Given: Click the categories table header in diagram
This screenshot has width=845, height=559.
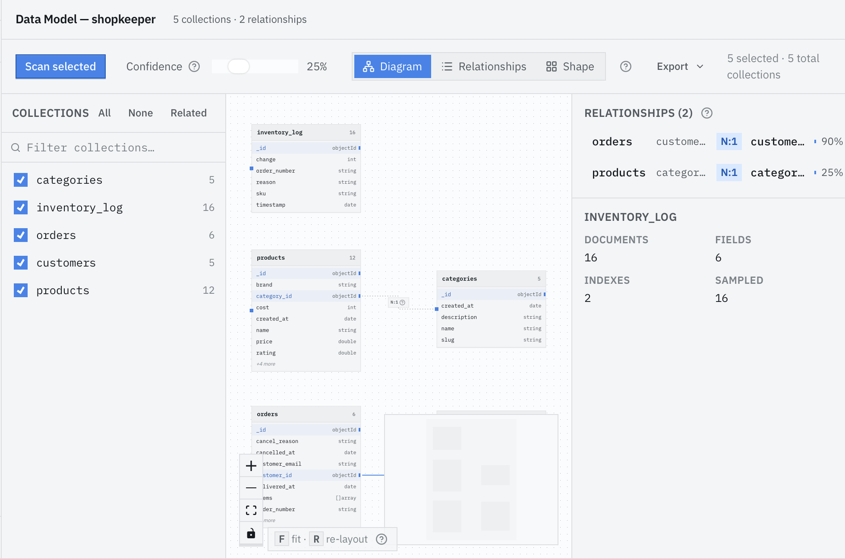Looking at the screenshot, I should point(491,279).
